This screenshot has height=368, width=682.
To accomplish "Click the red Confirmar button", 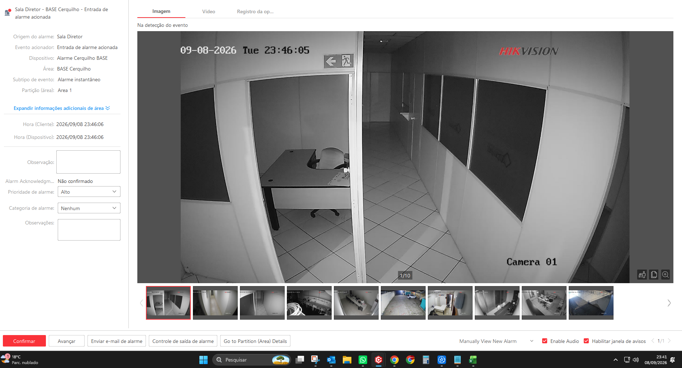I will (24, 341).
